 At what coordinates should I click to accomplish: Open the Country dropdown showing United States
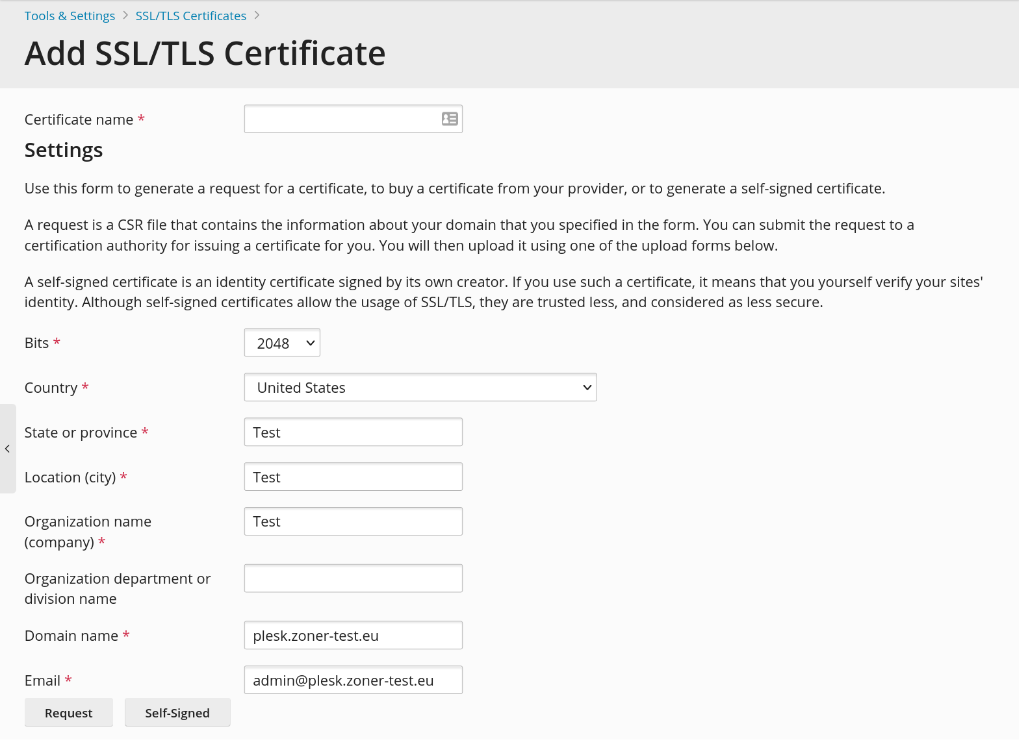pos(420,388)
